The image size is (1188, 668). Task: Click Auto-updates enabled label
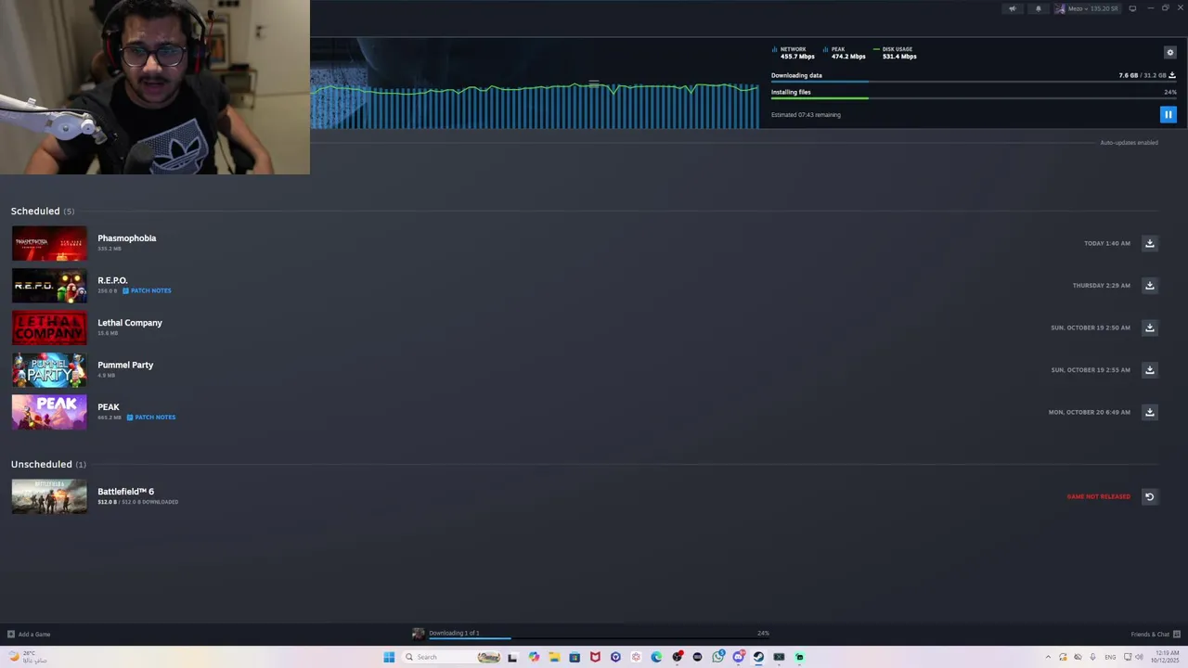(x=1129, y=143)
